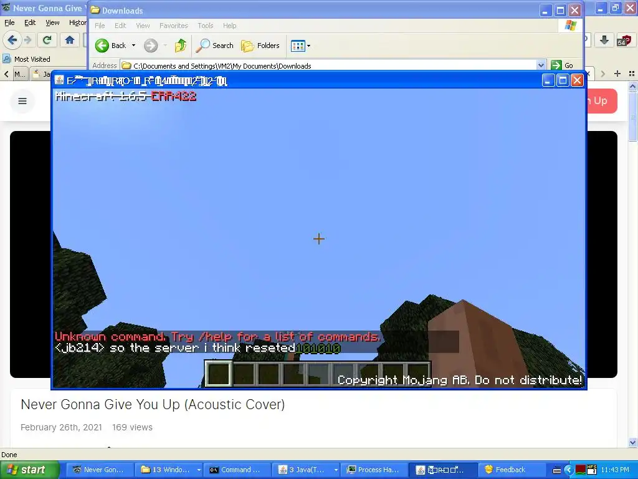Open the Favorites menu in Downloads window
Screen dimensions: 638x479
(173, 25)
